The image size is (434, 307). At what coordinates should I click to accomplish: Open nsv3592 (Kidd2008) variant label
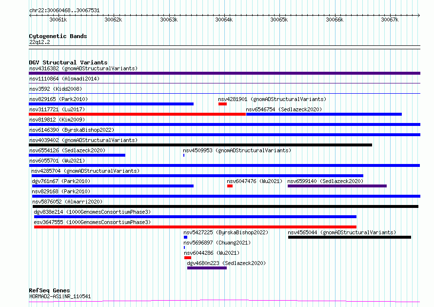(x=56, y=89)
